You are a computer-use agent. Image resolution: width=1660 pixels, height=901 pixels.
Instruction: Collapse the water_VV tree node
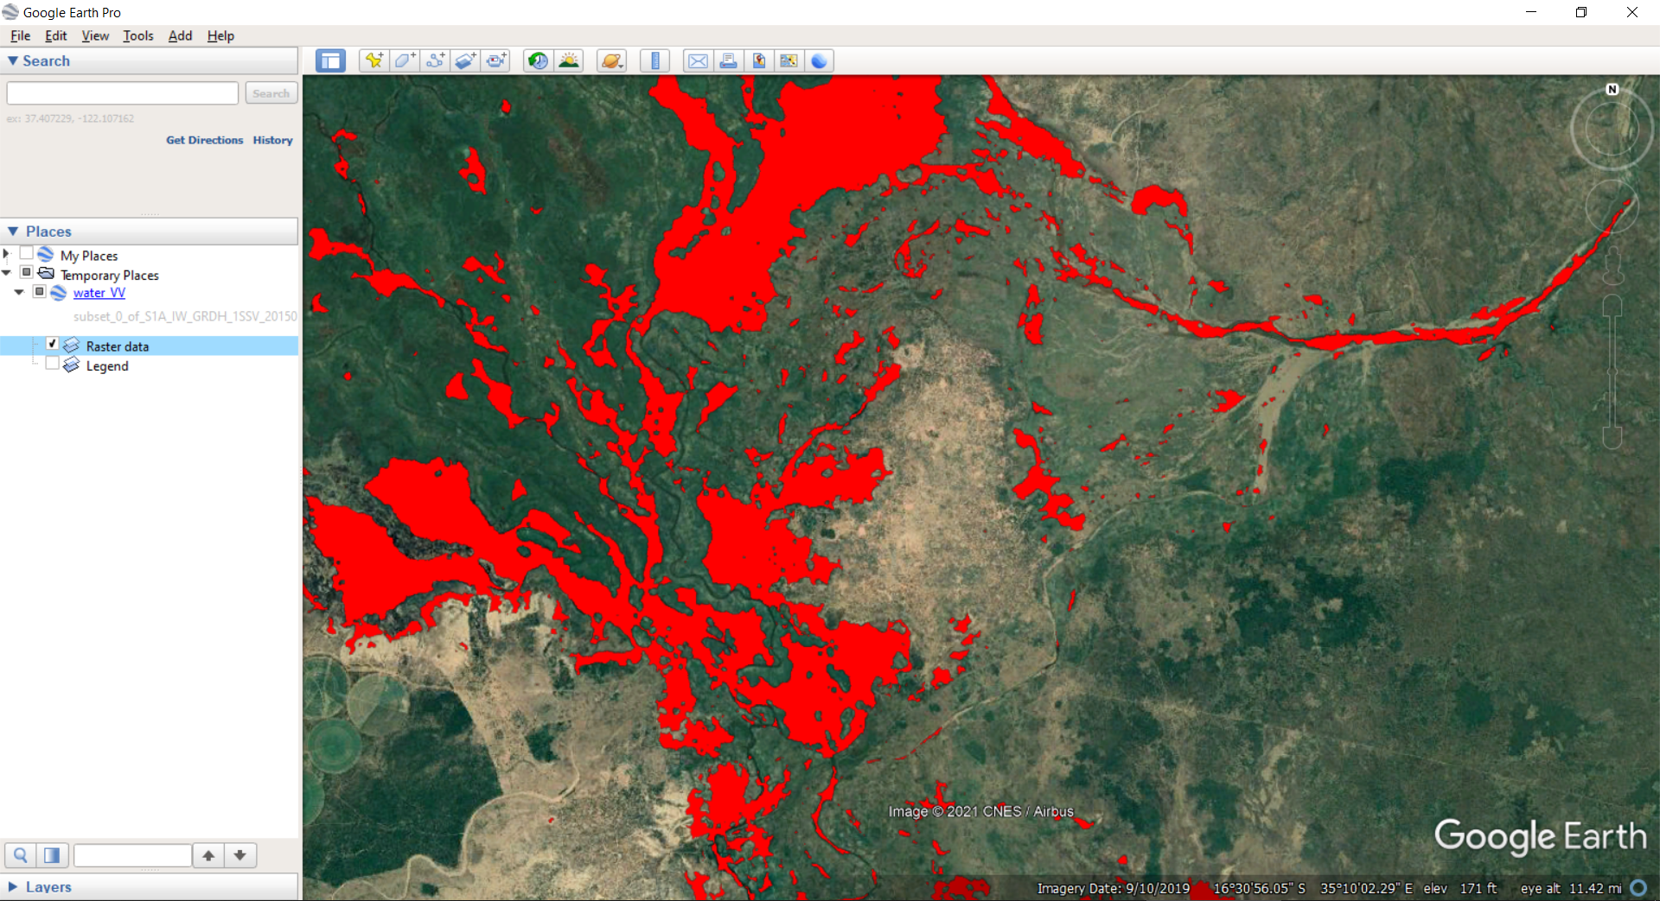point(19,292)
